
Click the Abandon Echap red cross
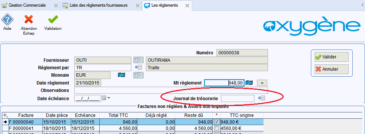pos(29,19)
